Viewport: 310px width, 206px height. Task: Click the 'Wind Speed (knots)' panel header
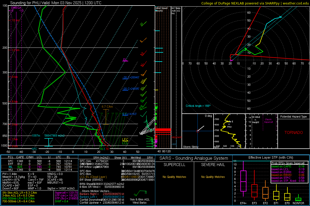[162, 9]
